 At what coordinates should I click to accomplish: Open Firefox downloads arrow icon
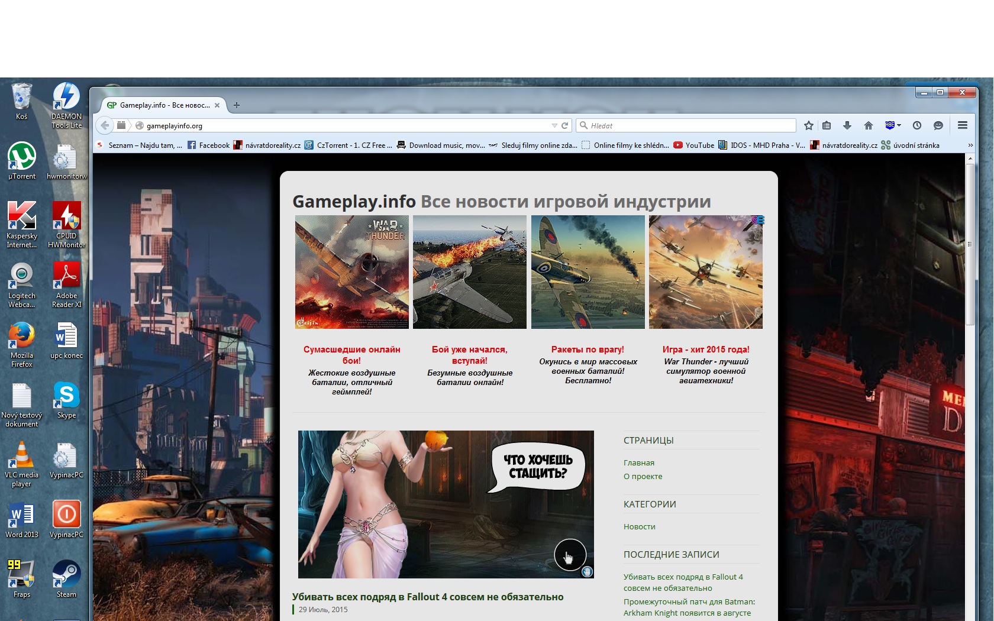coord(847,125)
